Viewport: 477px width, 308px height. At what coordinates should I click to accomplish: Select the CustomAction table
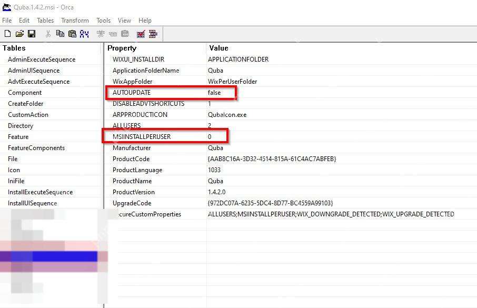click(x=28, y=115)
